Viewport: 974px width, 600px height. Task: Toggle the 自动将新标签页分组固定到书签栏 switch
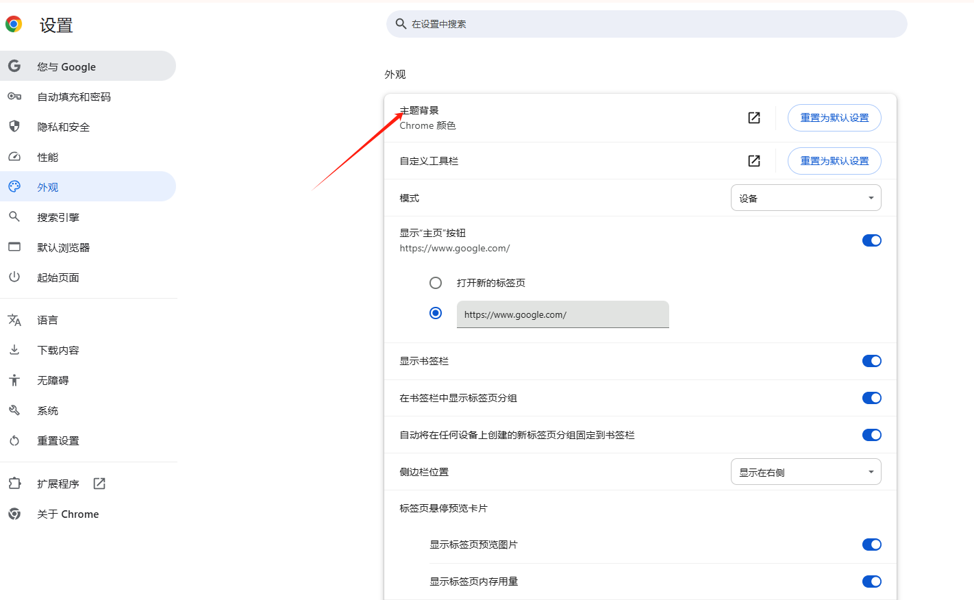tap(872, 435)
